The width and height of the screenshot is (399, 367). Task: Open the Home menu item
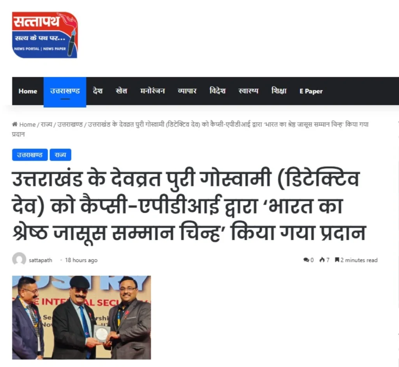click(x=28, y=91)
